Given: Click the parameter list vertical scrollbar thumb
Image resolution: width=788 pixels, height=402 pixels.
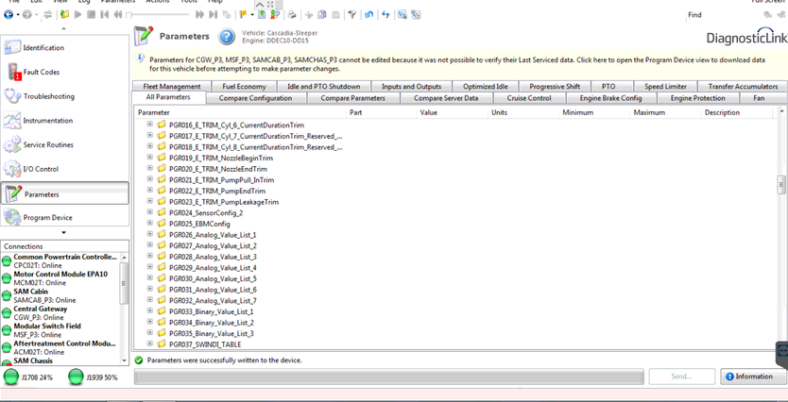Looking at the screenshot, I should [781, 184].
